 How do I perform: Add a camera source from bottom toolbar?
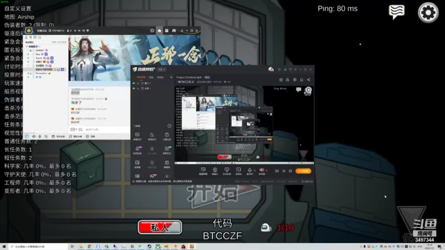point(215,171)
